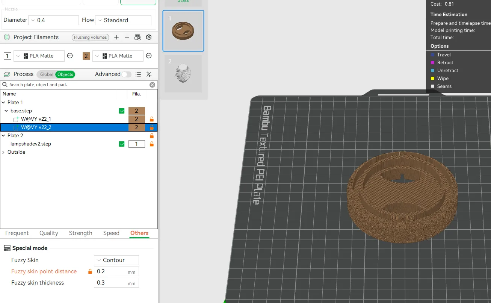Screen dimensions: 491x303
Task: Switch process scope to Global
Action: pyautogui.click(x=47, y=74)
